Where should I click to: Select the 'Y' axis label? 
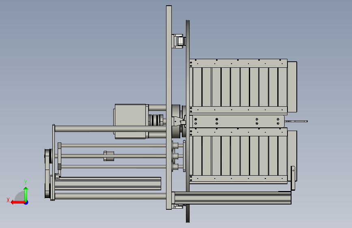tap(26, 183)
